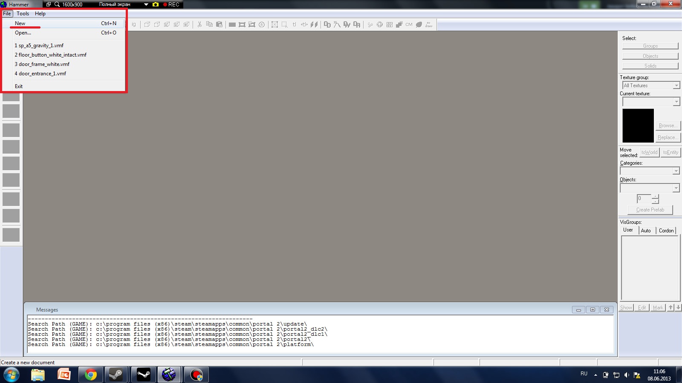The height and width of the screenshot is (383, 682).
Task: Click the Replace... texture button
Action: pos(668,137)
